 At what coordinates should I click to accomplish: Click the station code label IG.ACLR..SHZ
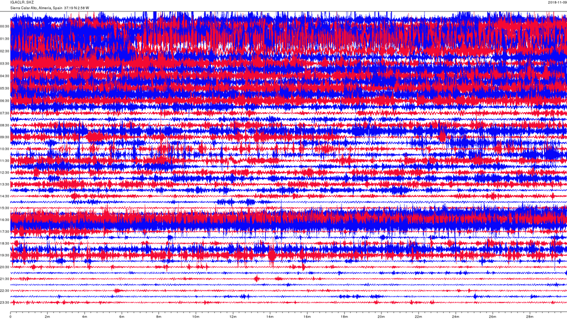pyautogui.click(x=22, y=2)
